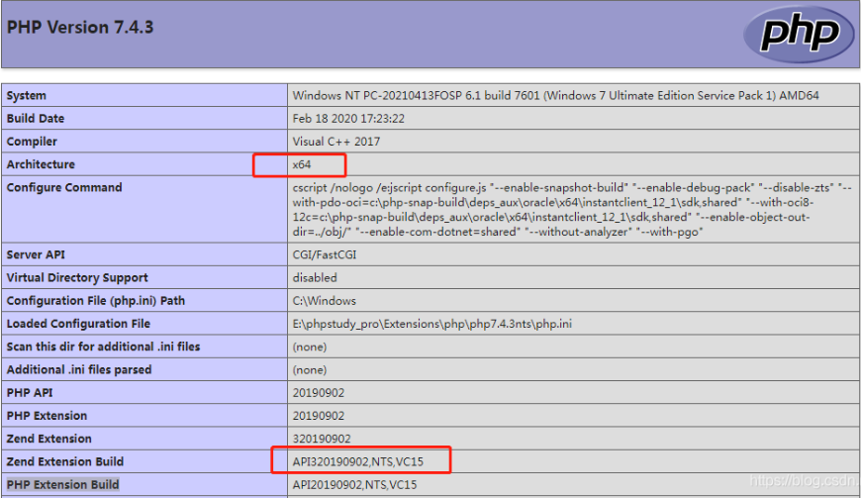Screen dimensions: 861x498
Task: Select 'Visual C++ 2017' value
Action: coord(336,142)
